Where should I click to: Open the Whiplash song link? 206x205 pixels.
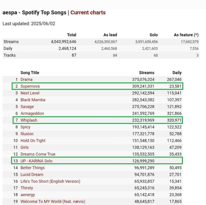29,120
